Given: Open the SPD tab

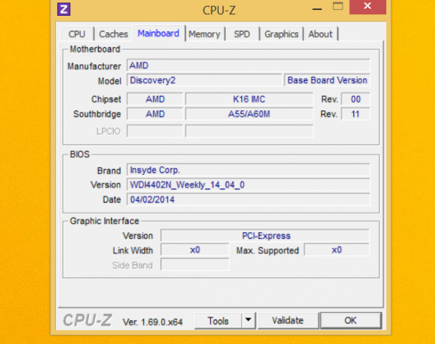Looking at the screenshot, I should pyautogui.click(x=242, y=34).
